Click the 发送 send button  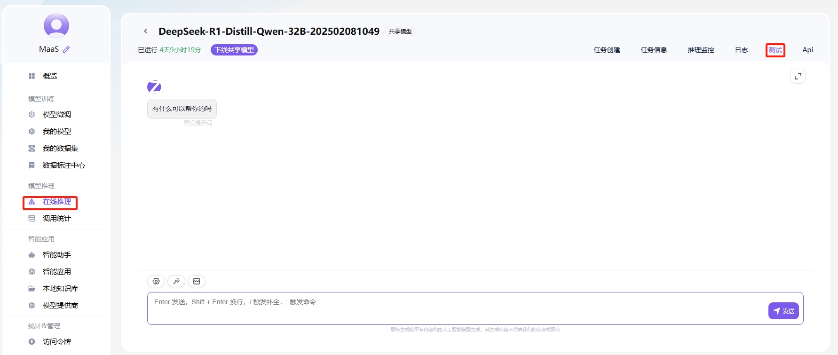(783, 311)
